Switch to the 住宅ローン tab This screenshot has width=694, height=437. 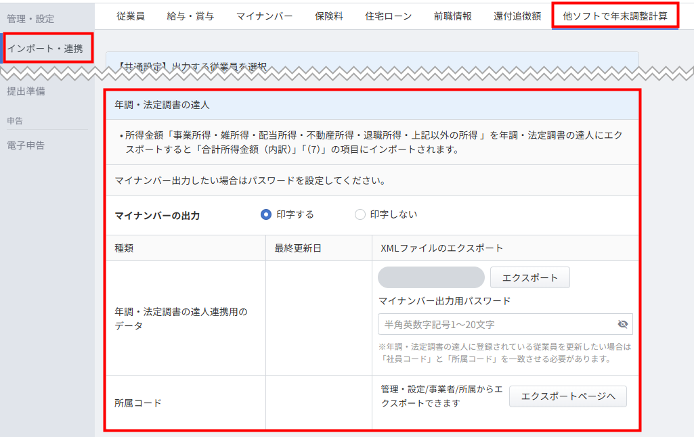388,16
